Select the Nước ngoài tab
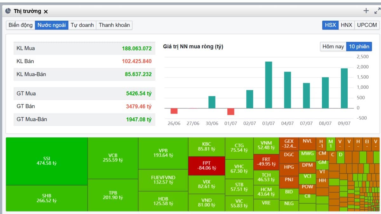This screenshot has height=214, width=381. pos(51,25)
